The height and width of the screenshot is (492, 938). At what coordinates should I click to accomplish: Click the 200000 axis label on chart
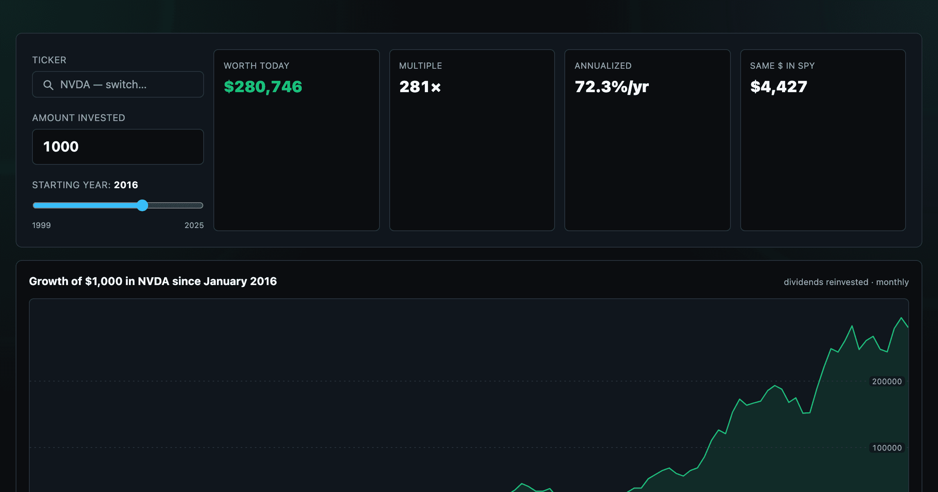click(x=887, y=381)
